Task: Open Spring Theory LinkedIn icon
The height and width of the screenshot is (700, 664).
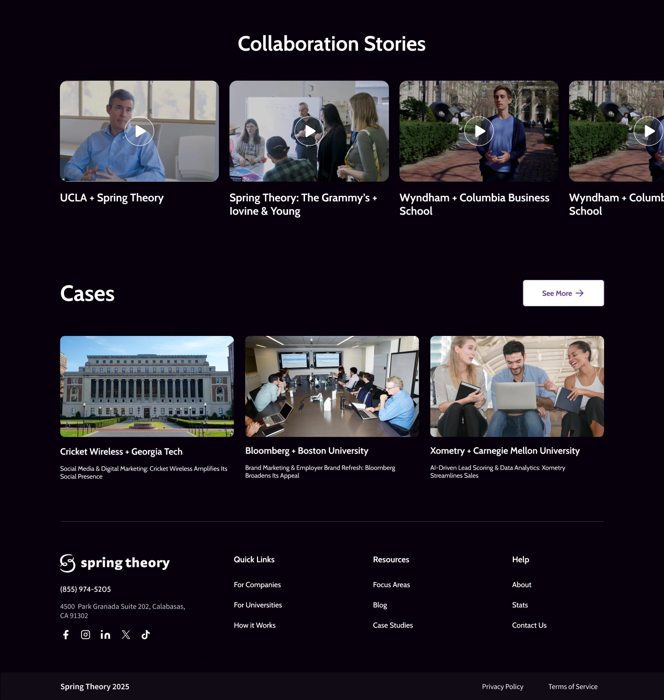Action: [x=106, y=635]
